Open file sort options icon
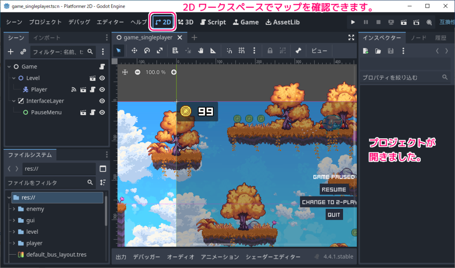The width and height of the screenshot is (455, 268). click(x=103, y=182)
